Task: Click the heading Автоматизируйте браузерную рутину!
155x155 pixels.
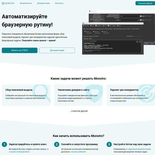Action: click(x=27, y=20)
